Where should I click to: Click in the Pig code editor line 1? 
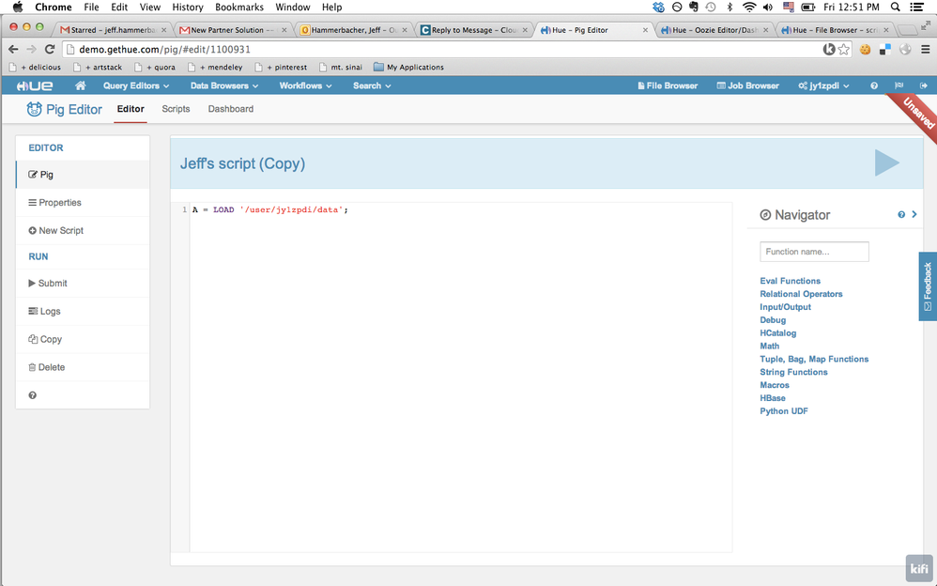(x=460, y=209)
